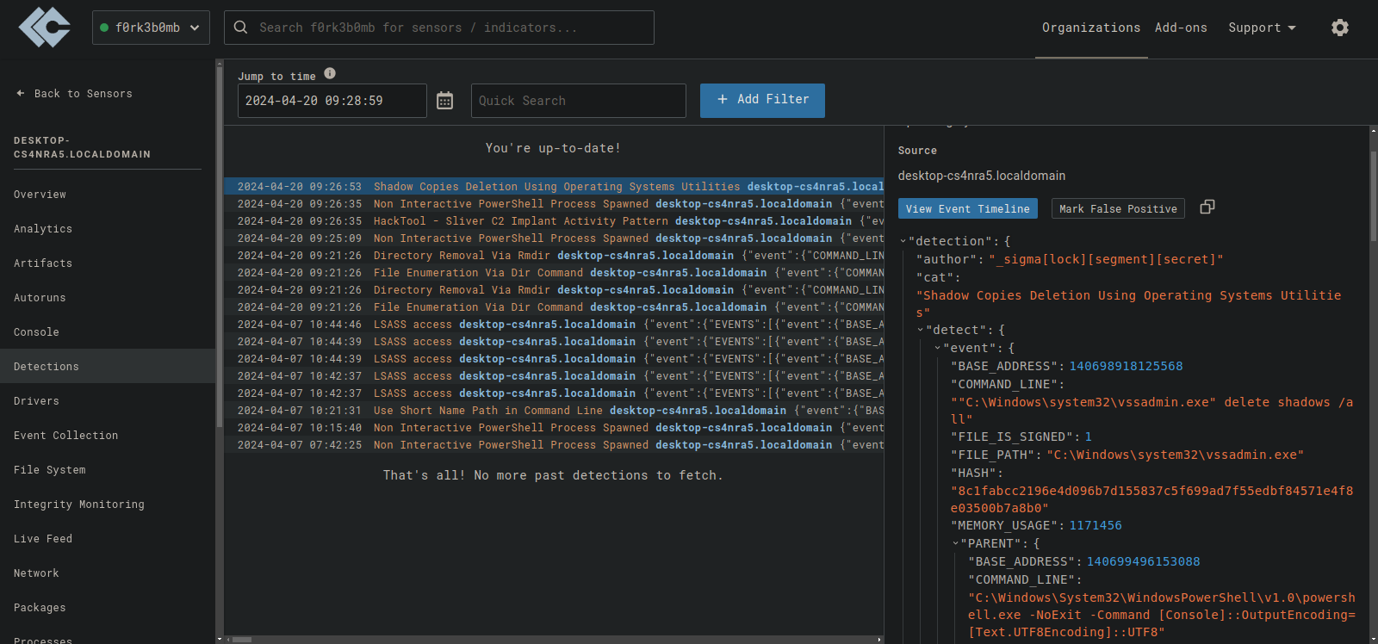Open Live Feed in the sidebar
This screenshot has height=644, width=1378.
click(108, 539)
